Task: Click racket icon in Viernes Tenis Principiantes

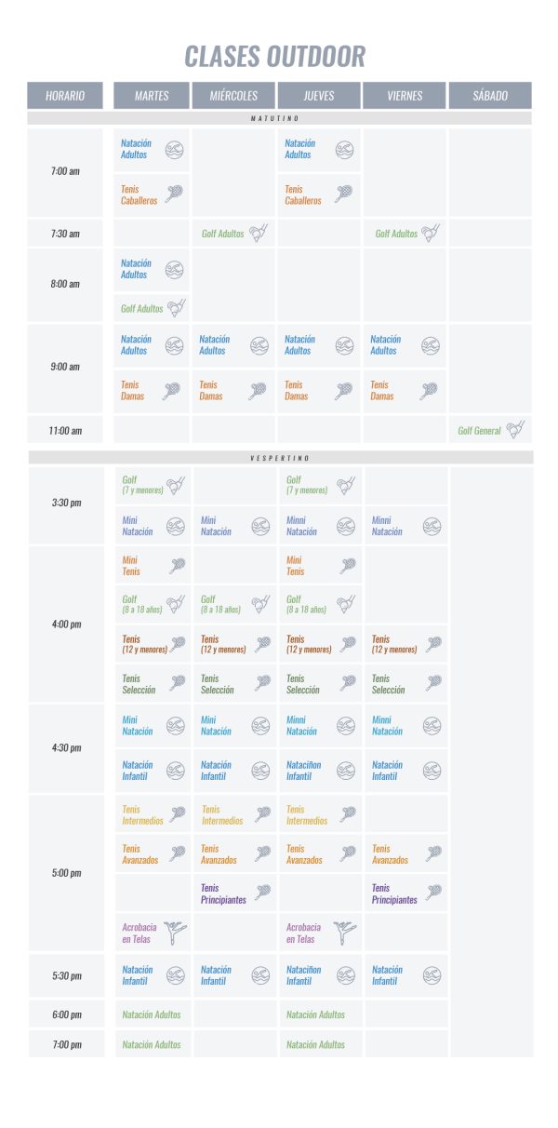Action: click(432, 893)
